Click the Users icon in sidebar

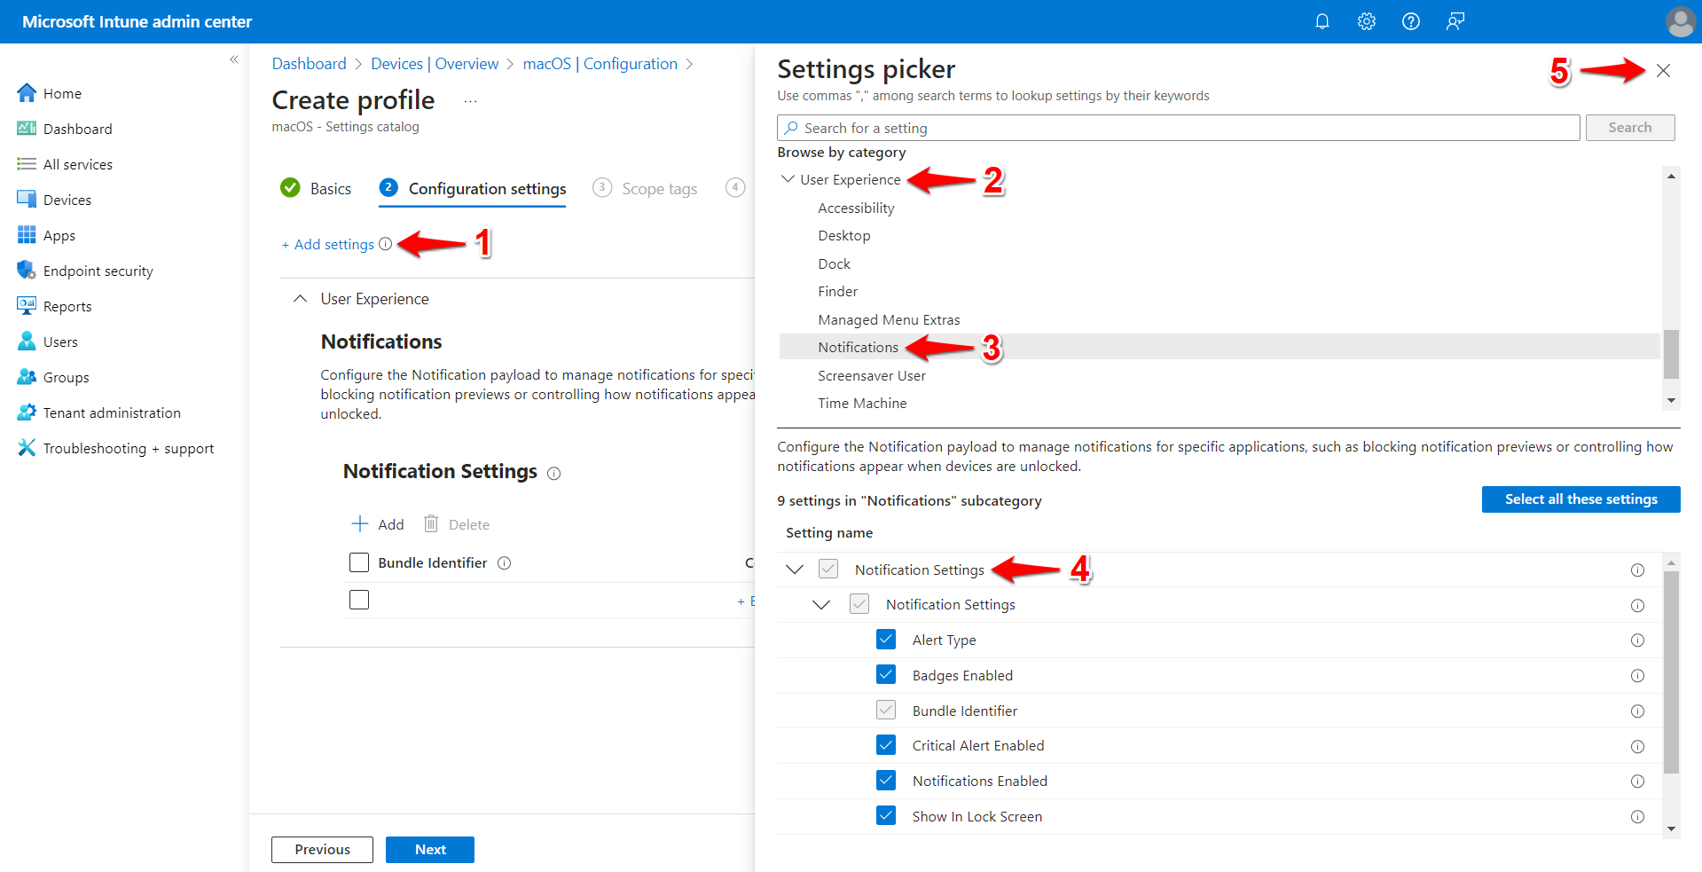click(27, 342)
